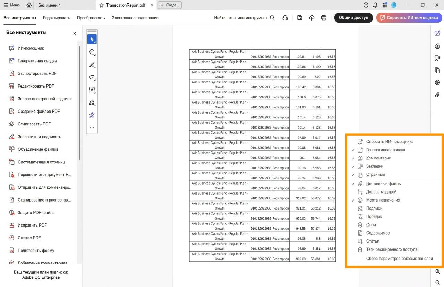
Task: Select the text box tool in the floating toolbar
Action: [92, 90]
